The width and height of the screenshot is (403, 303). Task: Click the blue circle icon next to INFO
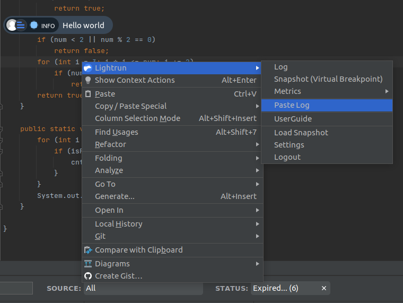34,25
